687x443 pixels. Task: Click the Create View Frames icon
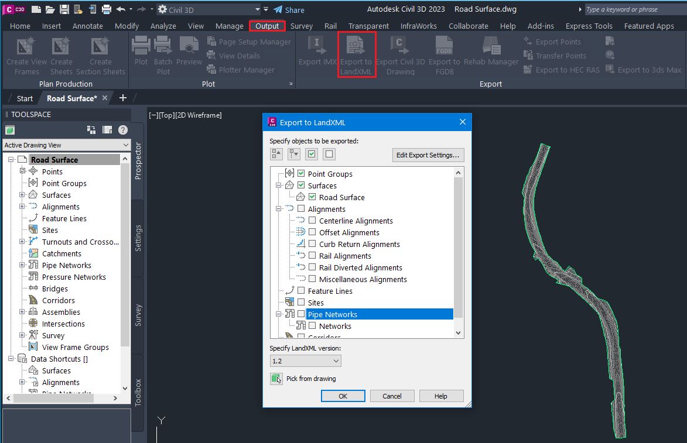(26, 47)
